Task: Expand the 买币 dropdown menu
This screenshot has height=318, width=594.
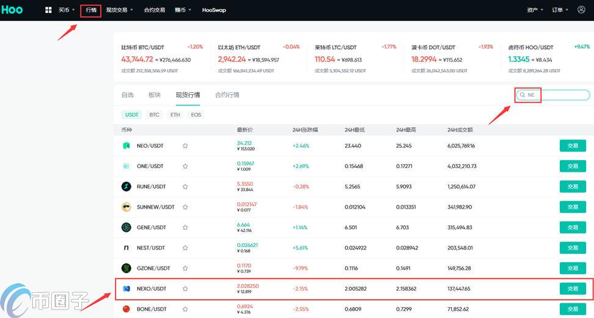Action: (67, 10)
